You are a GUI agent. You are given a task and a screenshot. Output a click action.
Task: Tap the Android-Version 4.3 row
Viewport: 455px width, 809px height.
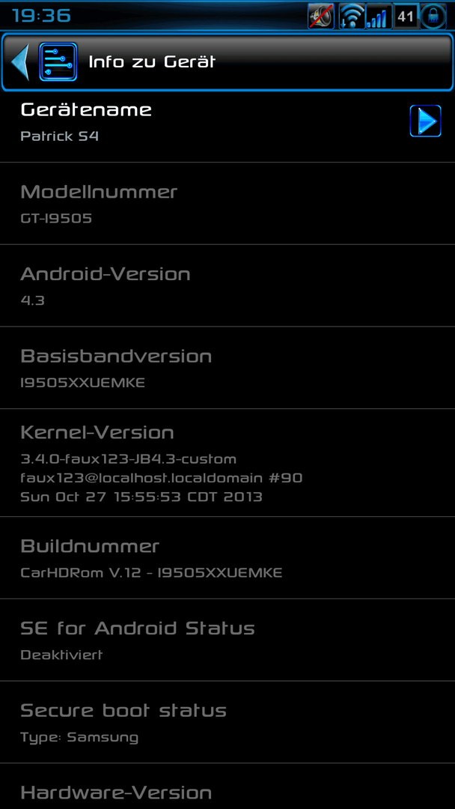[x=227, y=285]
